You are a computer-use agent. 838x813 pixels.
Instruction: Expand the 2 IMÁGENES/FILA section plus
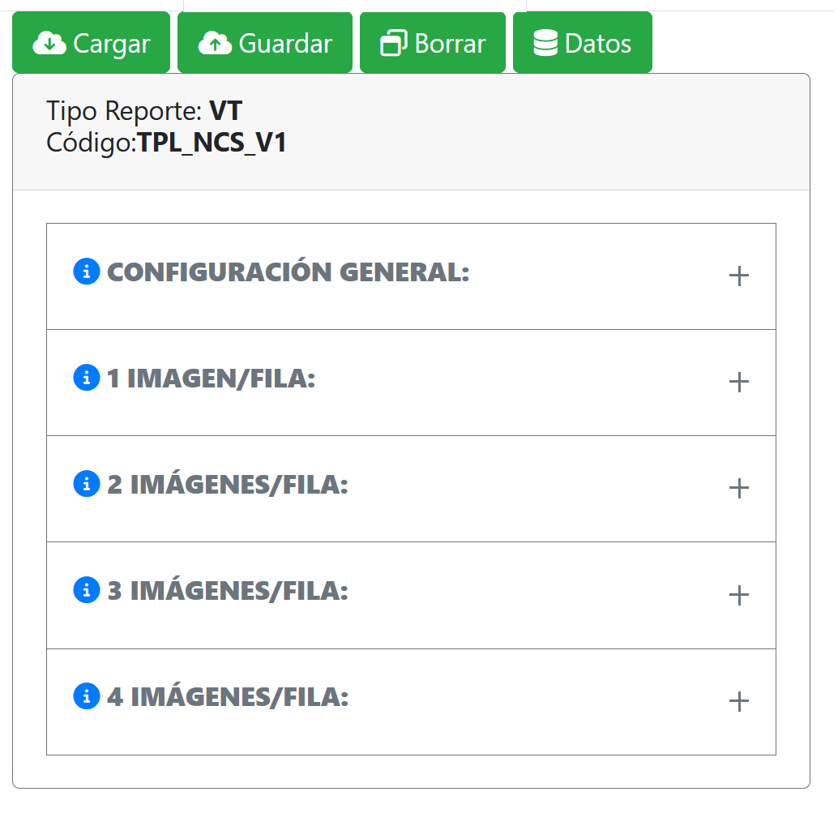click(x=738, y=489)
